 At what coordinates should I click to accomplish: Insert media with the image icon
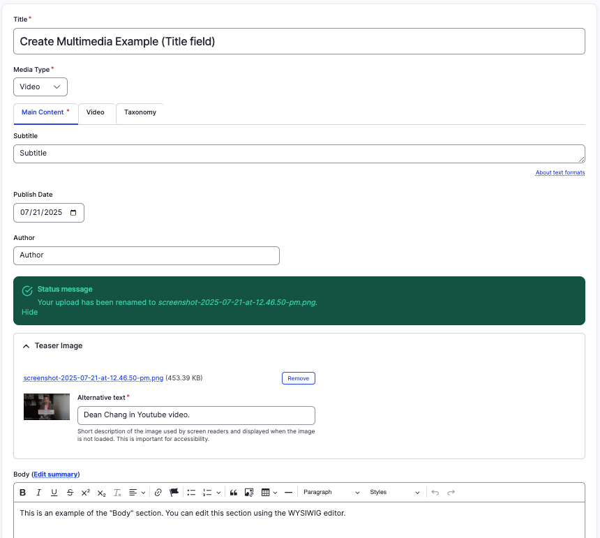click(x=248, y=493)
